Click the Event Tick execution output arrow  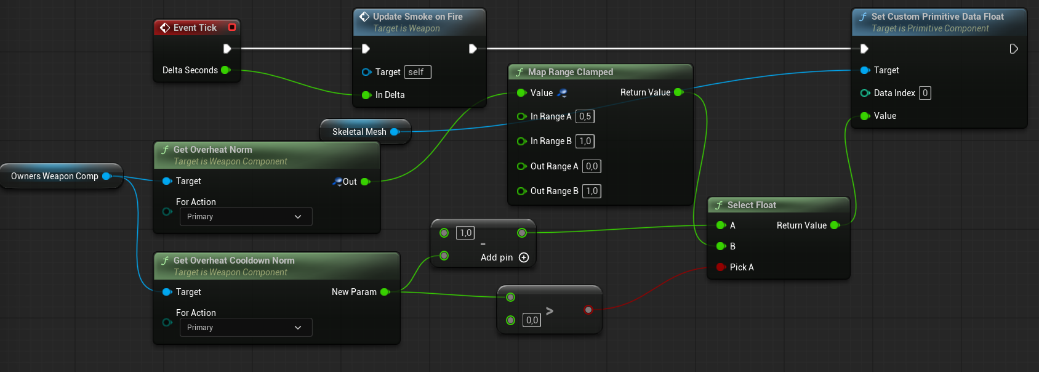(227, 49)
